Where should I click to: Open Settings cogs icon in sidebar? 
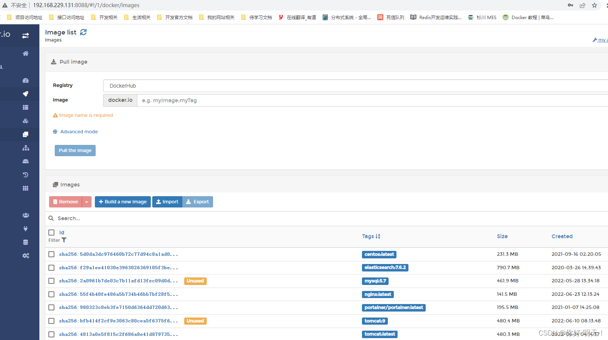pyautogui.click(x=26, y=256)
